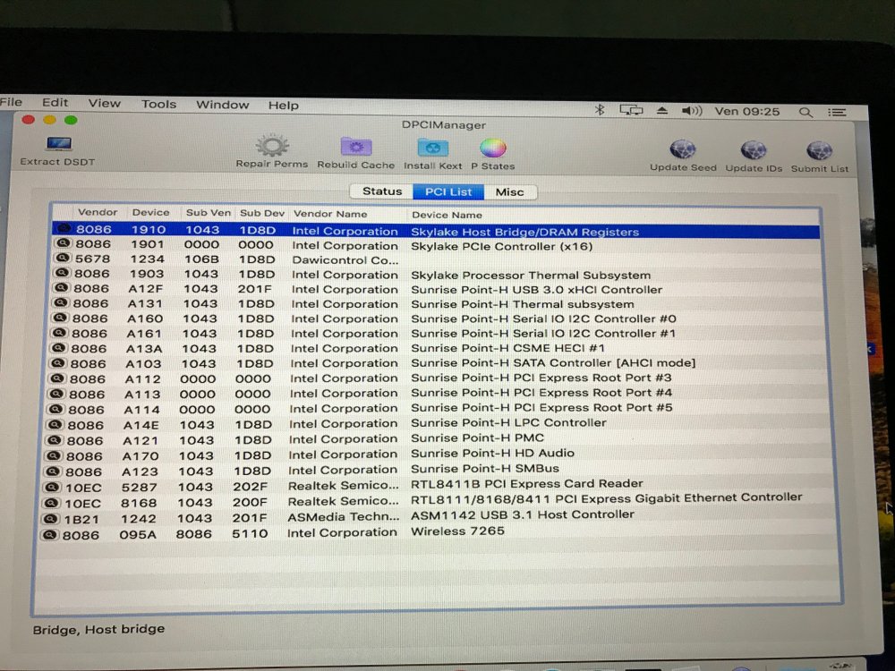Click Realtek Semico... name in 8168 row
The image size is (895, 671).
(343, 502)
